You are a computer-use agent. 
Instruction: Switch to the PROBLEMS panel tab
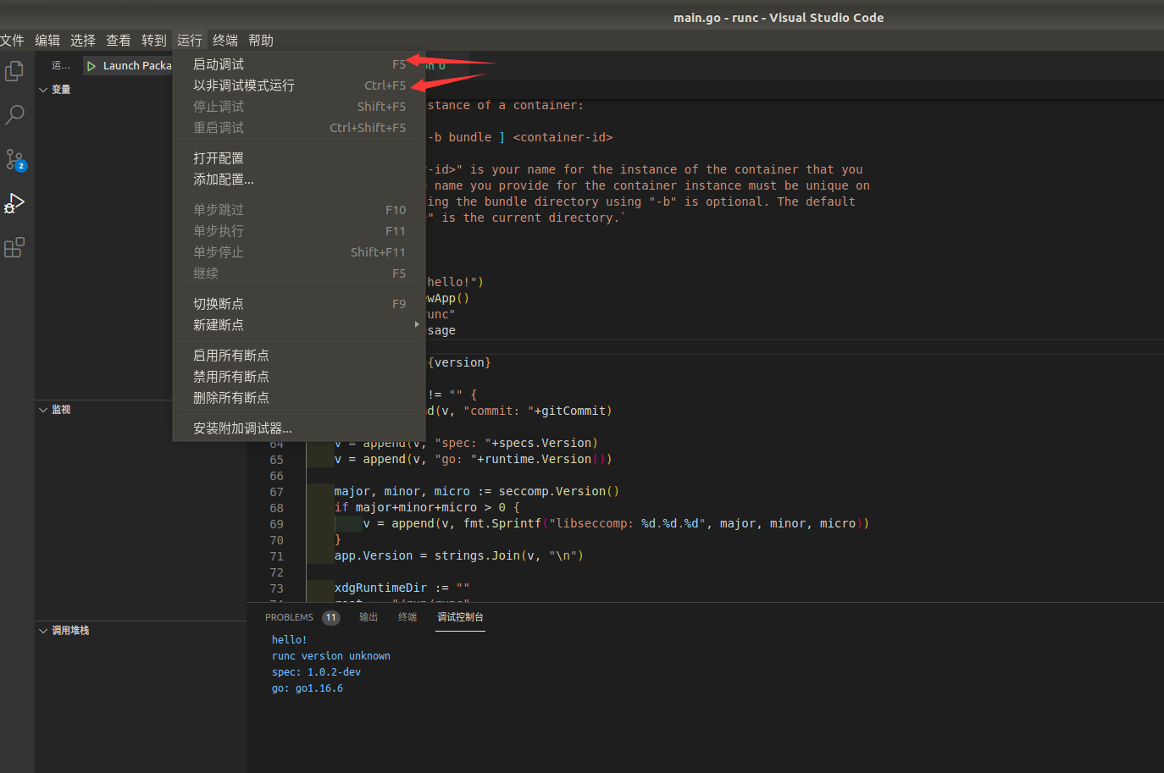(x=289, y=617)
